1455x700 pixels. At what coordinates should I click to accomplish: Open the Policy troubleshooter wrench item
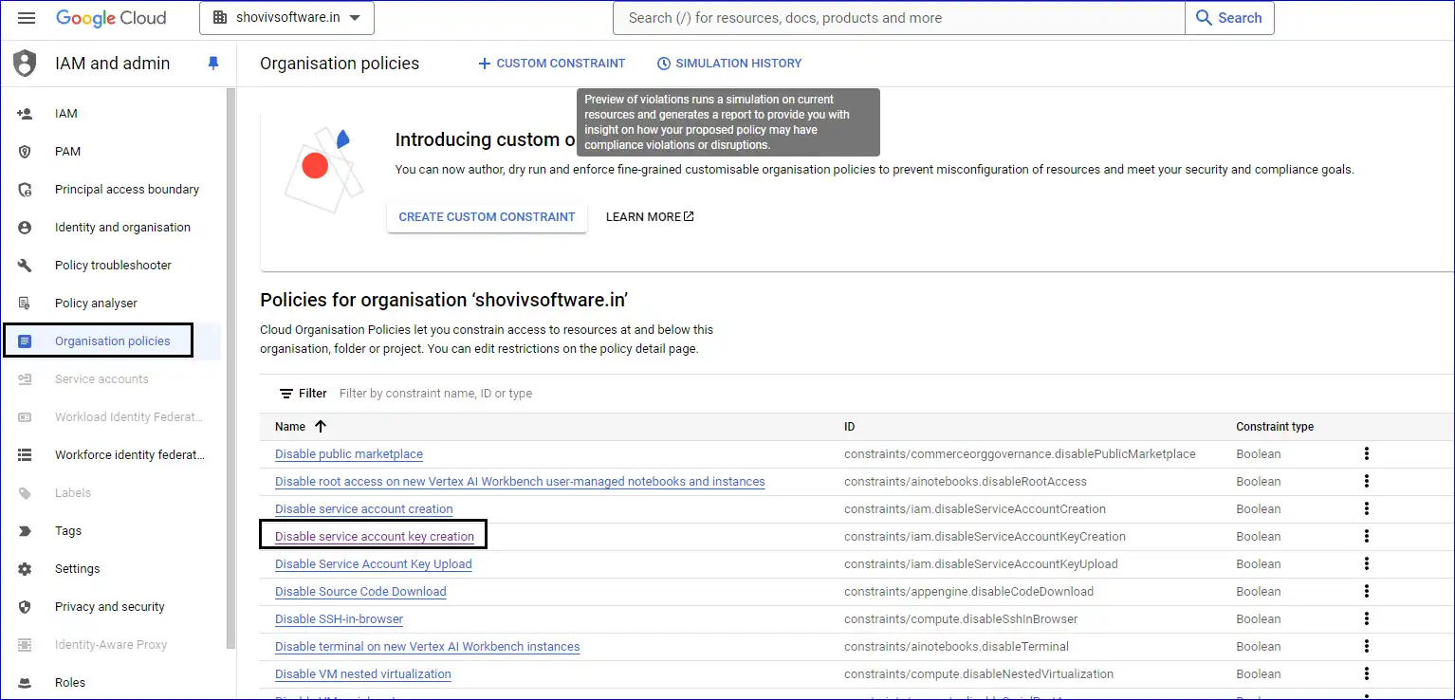click(25, 266)
